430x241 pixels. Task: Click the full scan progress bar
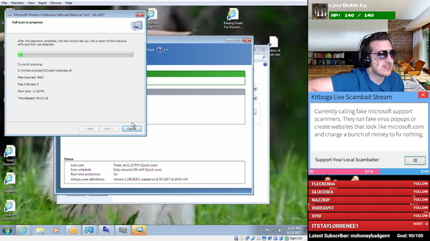[x=75, y=54]
